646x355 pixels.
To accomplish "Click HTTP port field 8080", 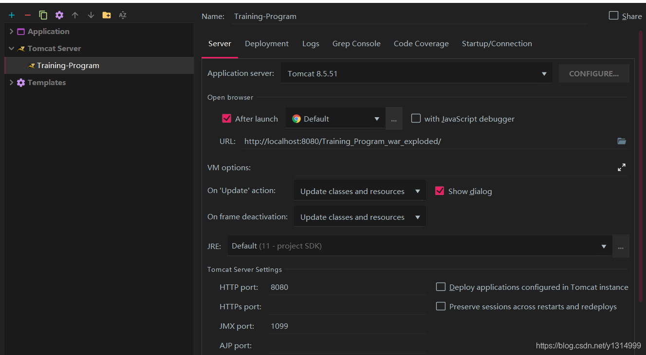I will click(348, 287).
